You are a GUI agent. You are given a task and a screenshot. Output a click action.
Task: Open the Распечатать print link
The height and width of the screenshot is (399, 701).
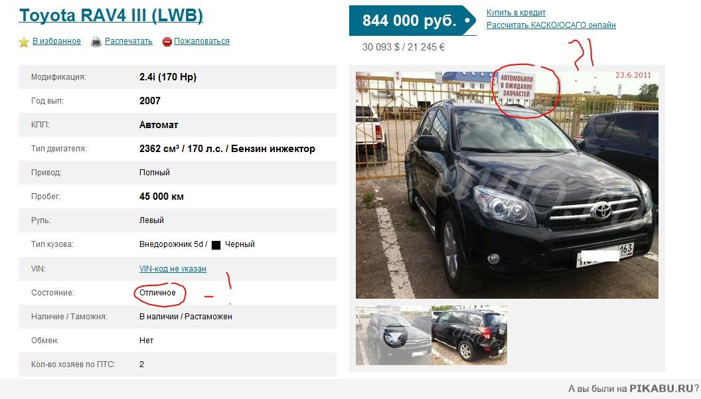point(129,41)
